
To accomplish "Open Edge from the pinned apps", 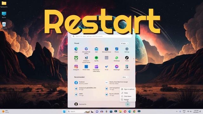I will (76, 50).
